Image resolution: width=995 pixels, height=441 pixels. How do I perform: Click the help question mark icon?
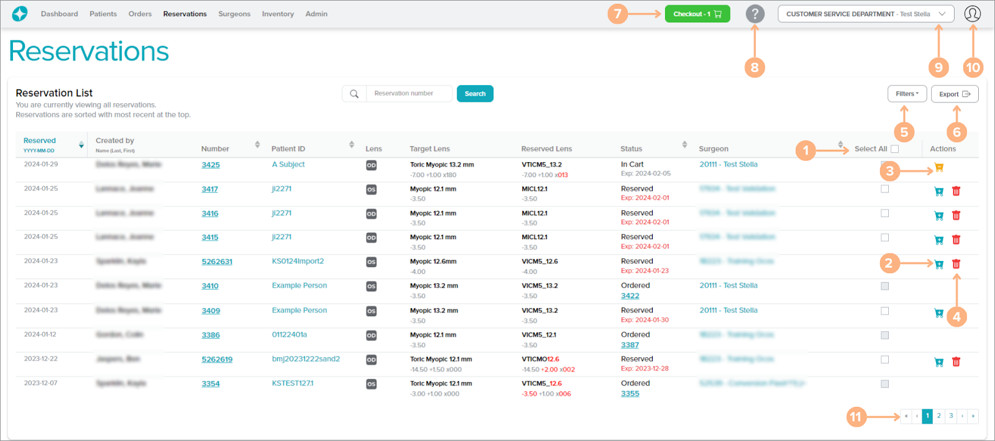pos(755,14)
